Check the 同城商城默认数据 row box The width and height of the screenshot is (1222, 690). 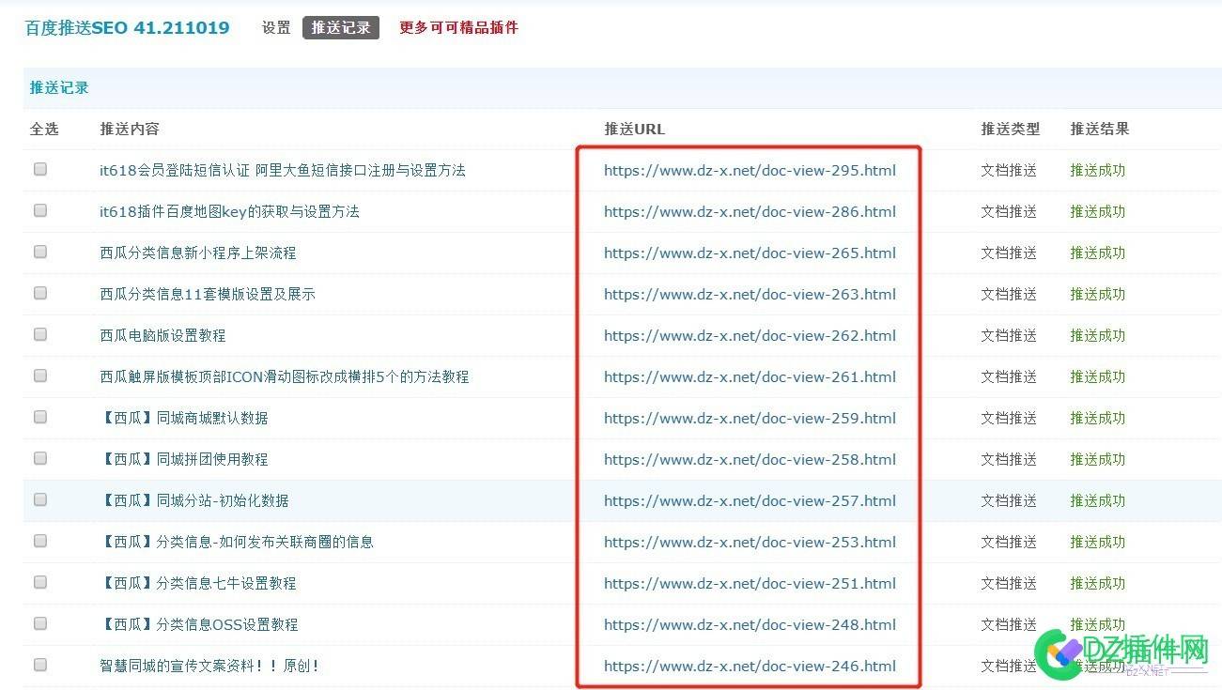[40, 418]
